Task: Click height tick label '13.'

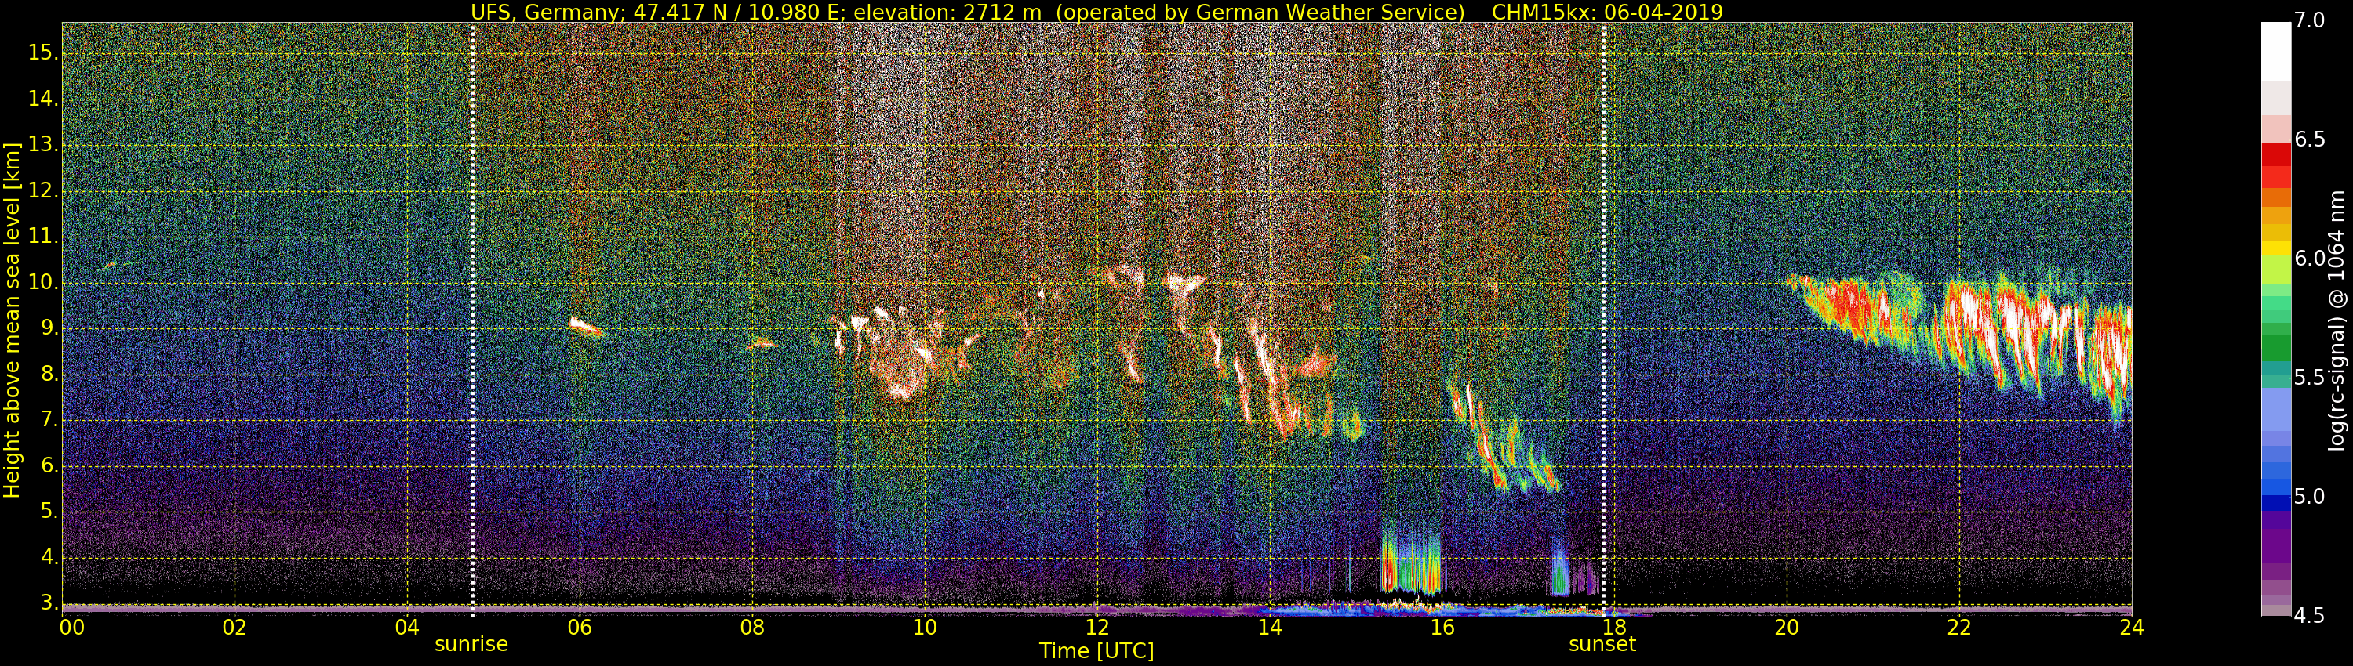Action: 43,144
